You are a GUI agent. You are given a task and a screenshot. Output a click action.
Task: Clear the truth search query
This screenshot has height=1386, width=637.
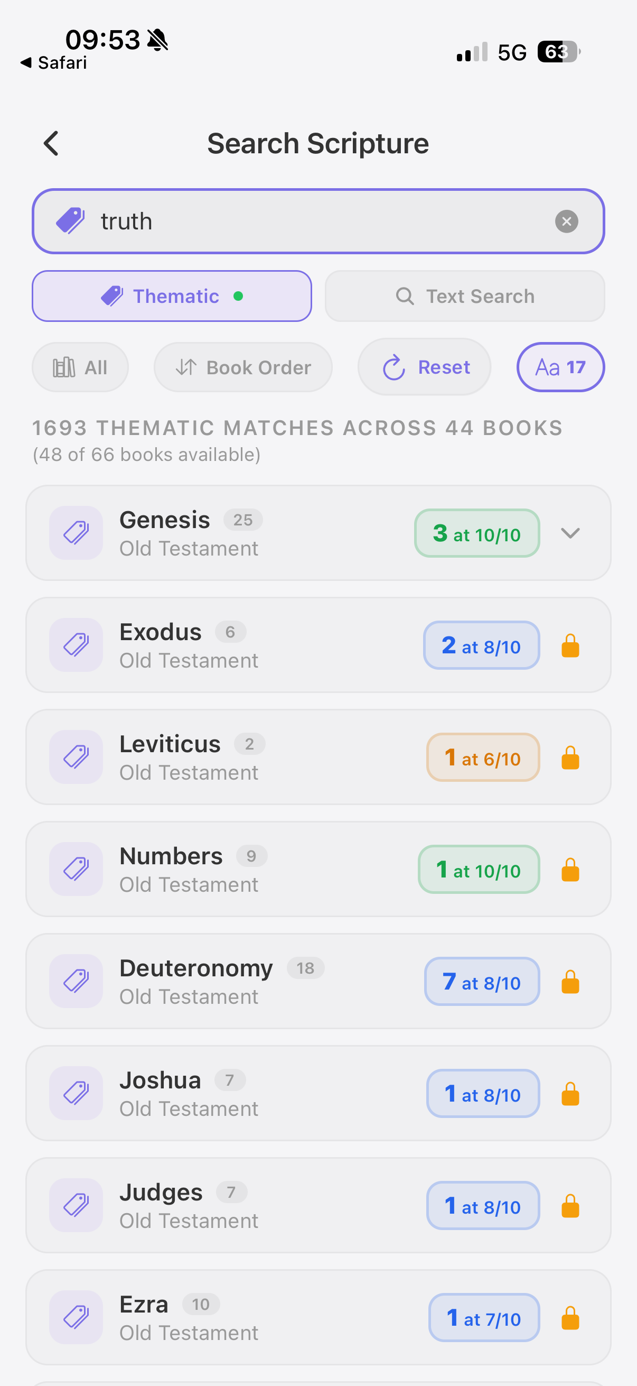tap(566, 221)
